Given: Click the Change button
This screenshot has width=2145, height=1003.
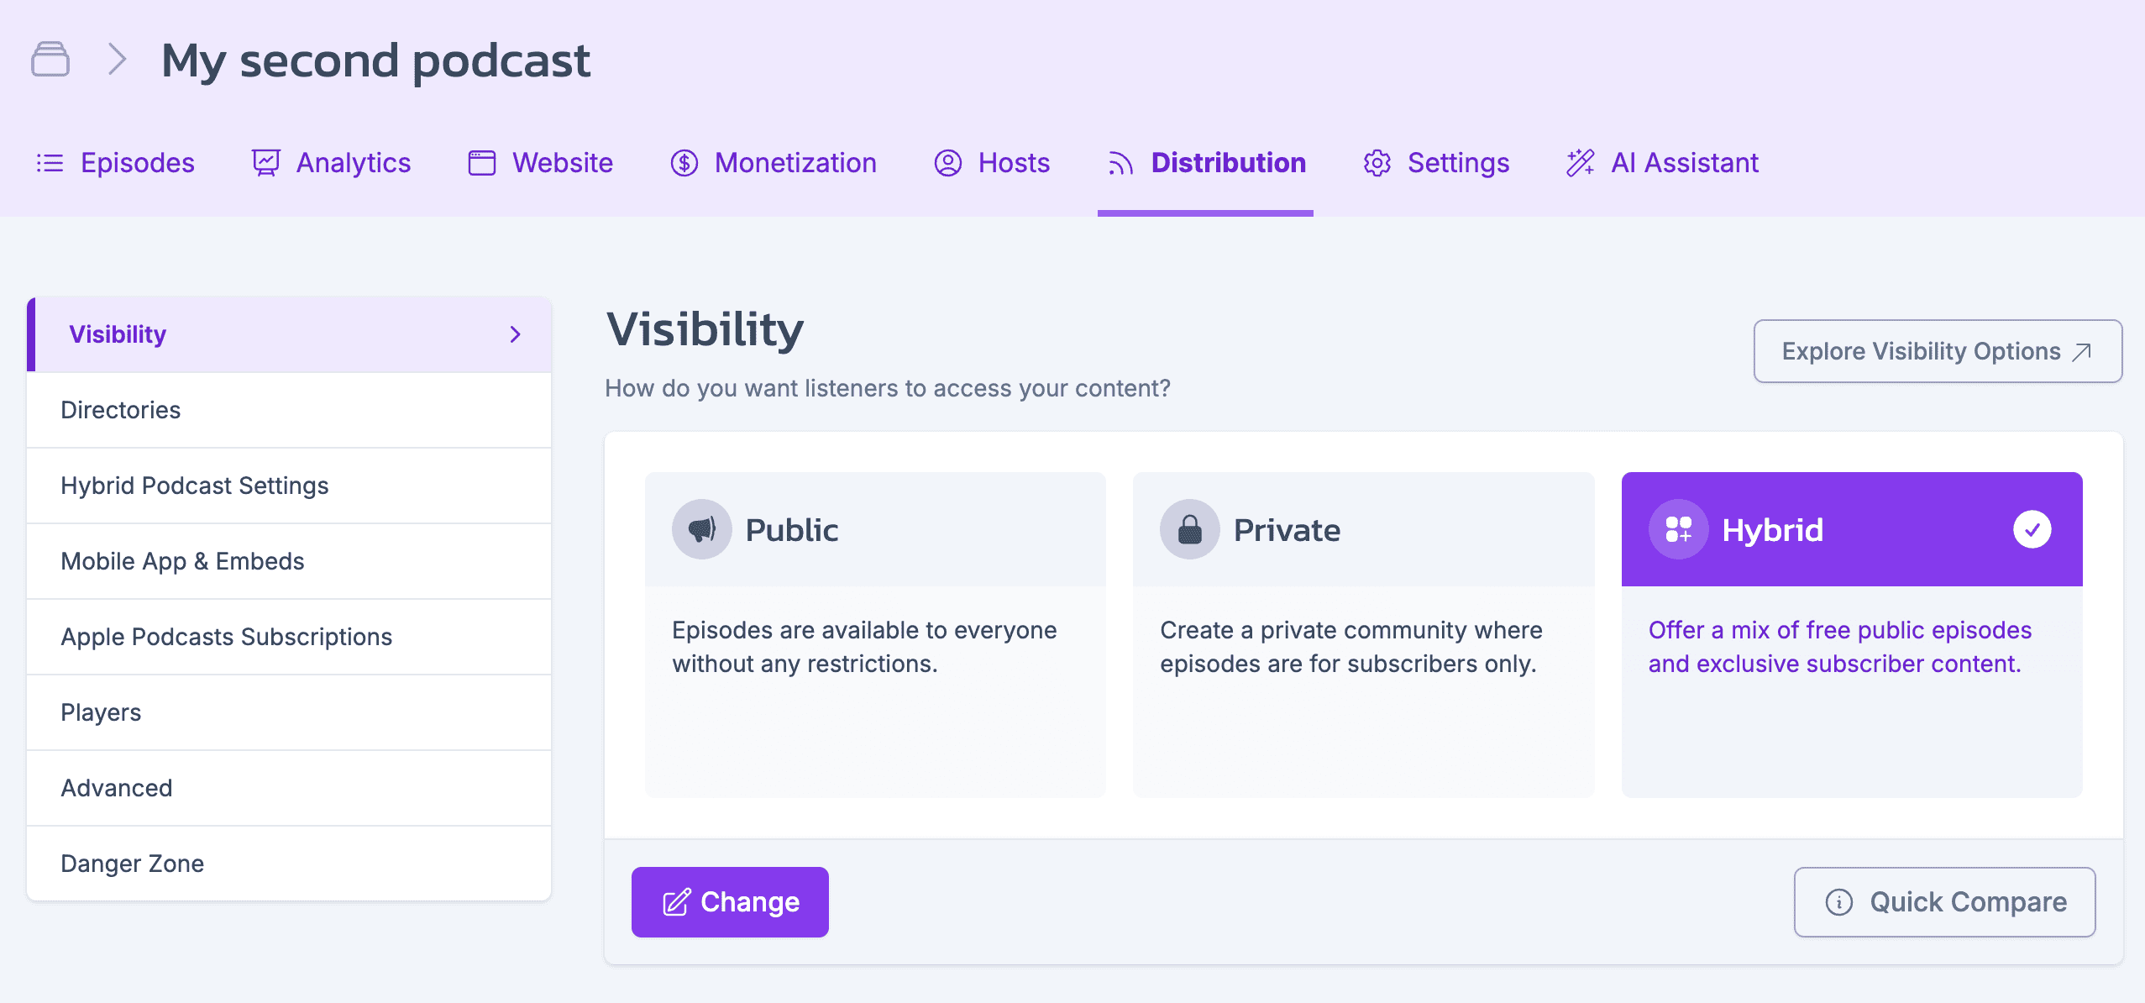Looking at the screenshot, I should click(730, 902).
